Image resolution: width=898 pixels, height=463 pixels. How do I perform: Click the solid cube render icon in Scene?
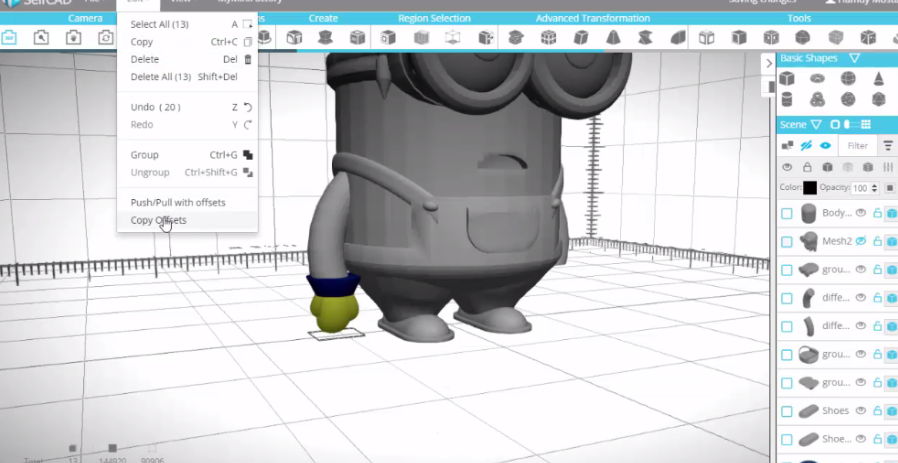[827, 167]
